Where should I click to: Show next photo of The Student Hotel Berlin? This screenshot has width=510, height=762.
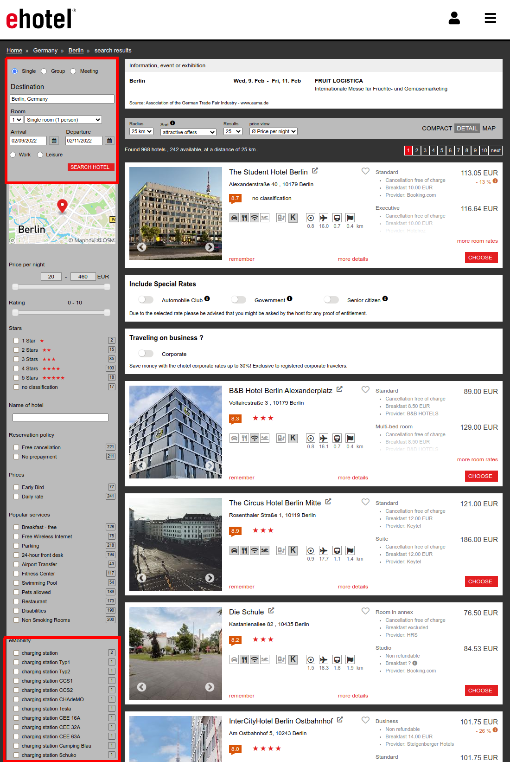[210, 247]
